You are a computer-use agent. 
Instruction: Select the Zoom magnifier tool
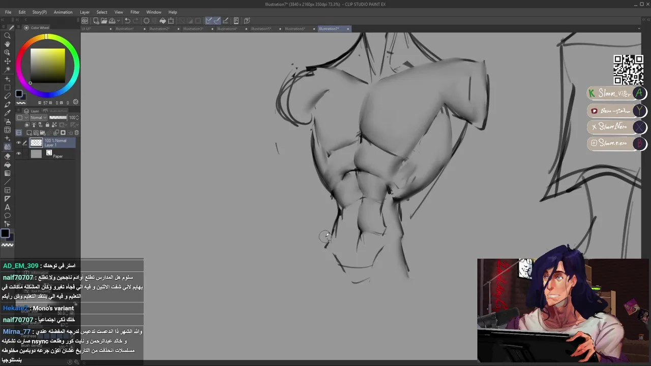coord(7,36)
